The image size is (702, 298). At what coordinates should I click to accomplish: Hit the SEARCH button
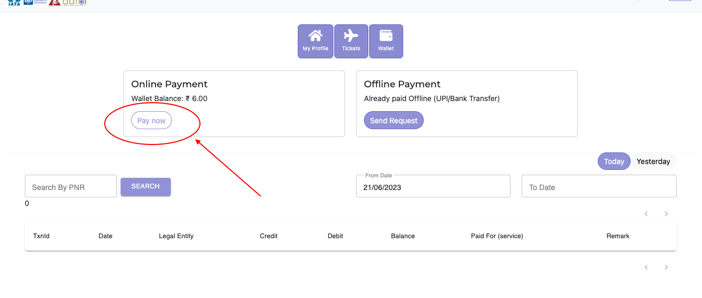[x=145, y=186]
